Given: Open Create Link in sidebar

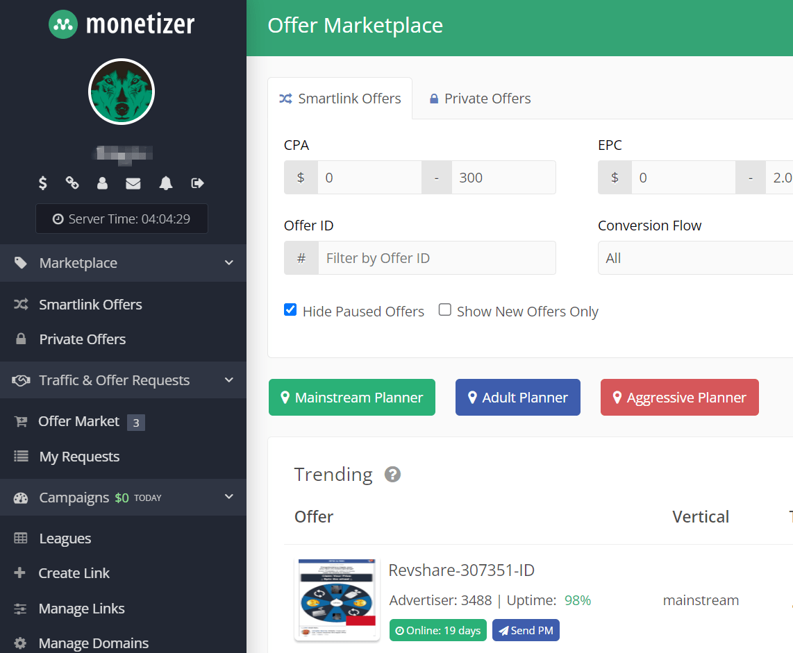Looking at the screenshot, I should 74,573.
